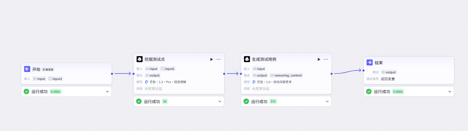
Task: Click green success check under 结束 node
Action: (x=369, y=92)
